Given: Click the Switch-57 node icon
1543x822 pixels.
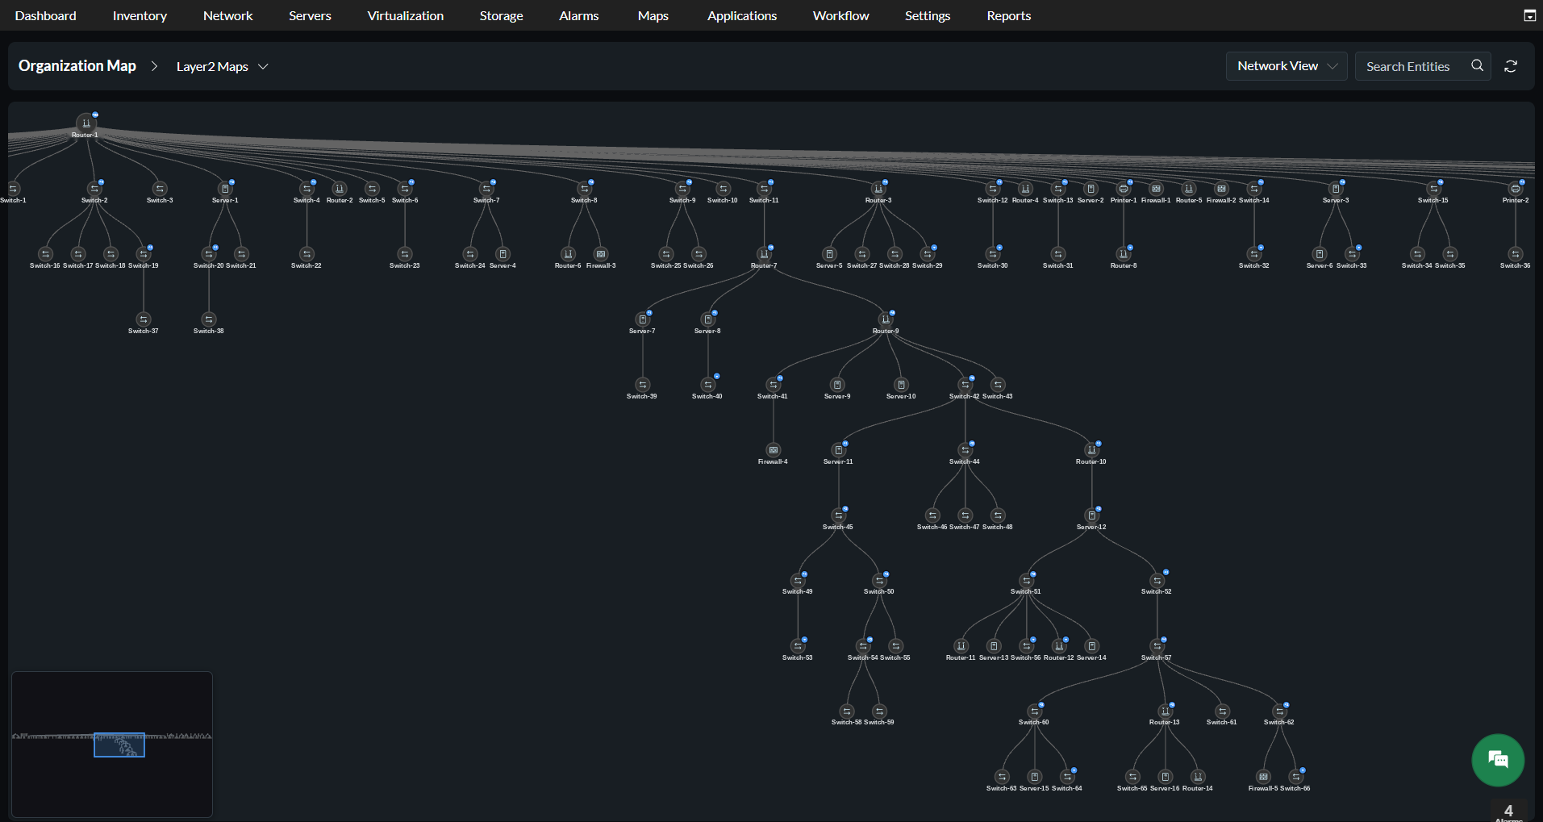Looking at the screenshot, I should coord(1157,646).
